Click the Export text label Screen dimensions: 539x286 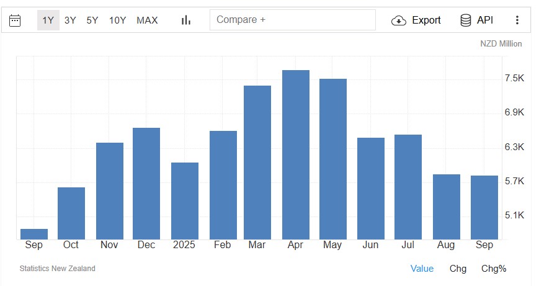click(426, 20)
